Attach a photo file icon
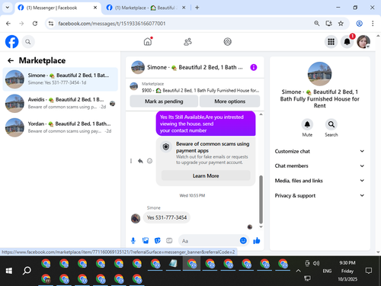 click(x=146, y=240)
